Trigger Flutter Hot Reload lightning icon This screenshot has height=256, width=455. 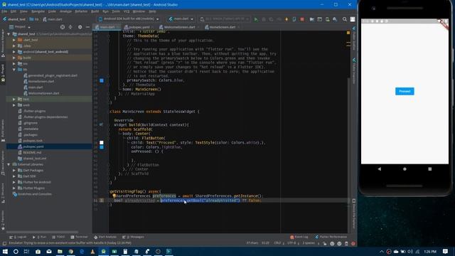pos(287,19)
